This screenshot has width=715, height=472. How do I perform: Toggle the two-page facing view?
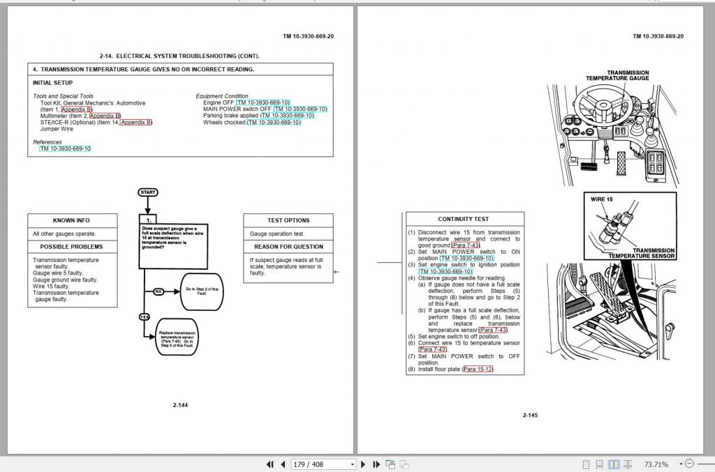click(614, 464)
